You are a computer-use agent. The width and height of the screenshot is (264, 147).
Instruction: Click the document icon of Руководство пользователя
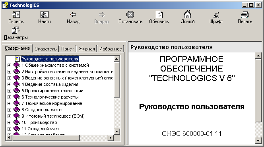coord(17,59)
